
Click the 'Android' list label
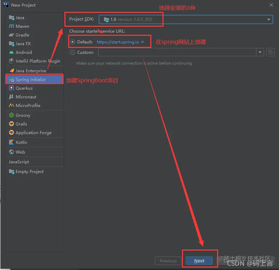click(x=24, y=52)
